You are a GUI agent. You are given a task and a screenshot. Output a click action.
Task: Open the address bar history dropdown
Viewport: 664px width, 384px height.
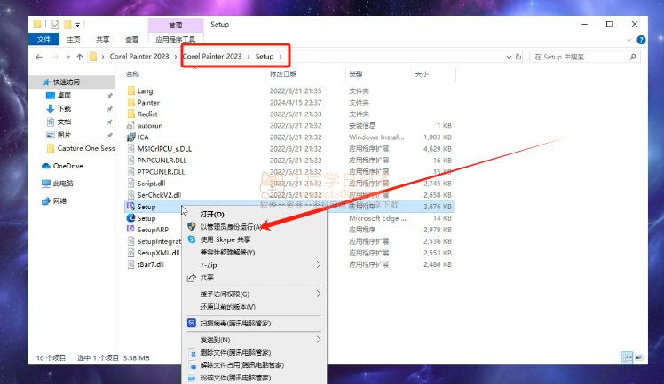point(509,57)
